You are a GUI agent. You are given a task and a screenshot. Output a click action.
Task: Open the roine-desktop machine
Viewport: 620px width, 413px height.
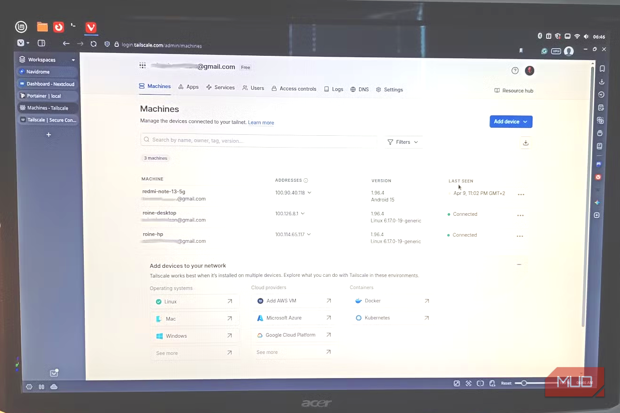point(159,213)
